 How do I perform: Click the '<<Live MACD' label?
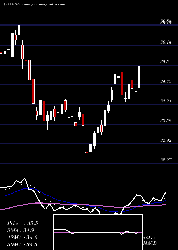point(150,240)
